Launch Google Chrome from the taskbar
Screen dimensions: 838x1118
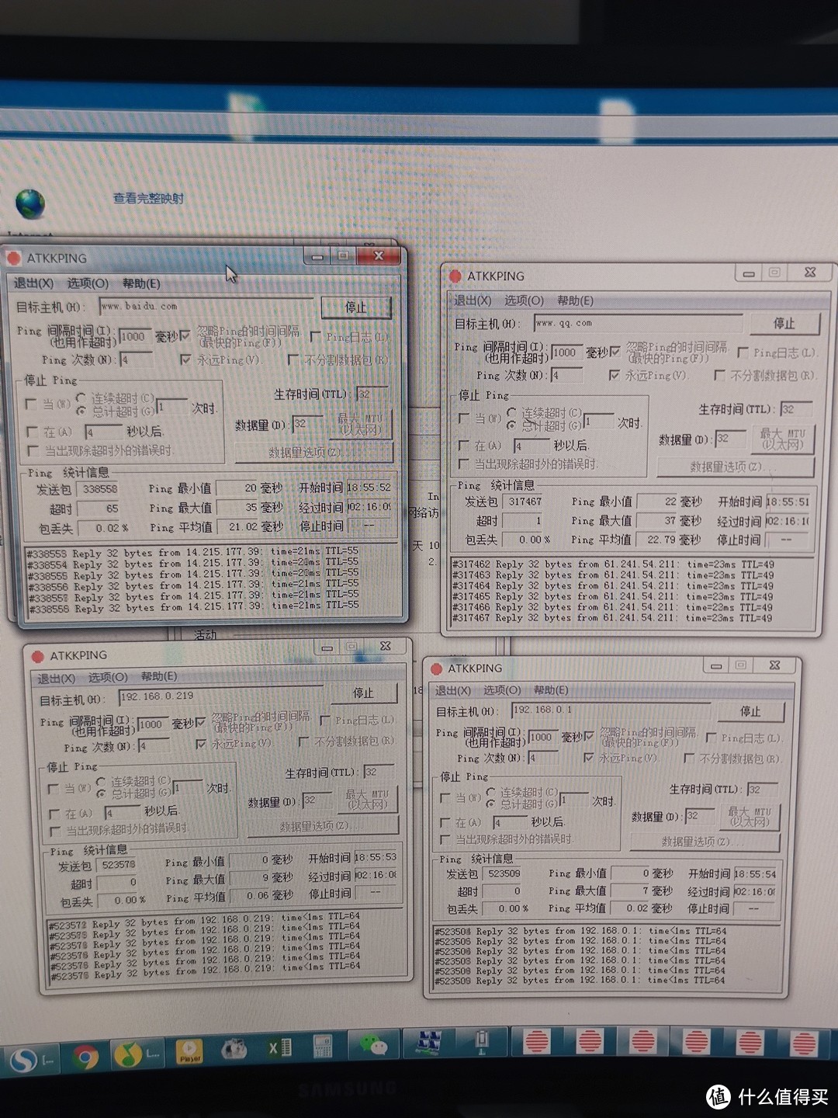click(x=85, y=1057)
